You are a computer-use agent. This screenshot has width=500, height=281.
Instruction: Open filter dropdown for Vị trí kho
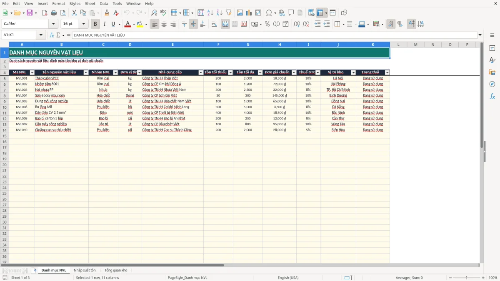[x=353, y=72]
